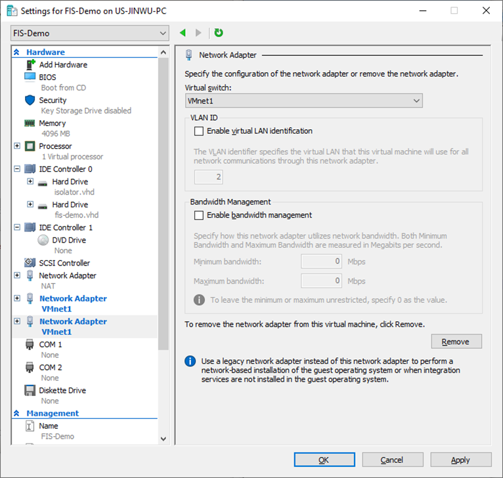Select Add Hardware in the tree
The image size is (503, 478).
pos(63,65)
